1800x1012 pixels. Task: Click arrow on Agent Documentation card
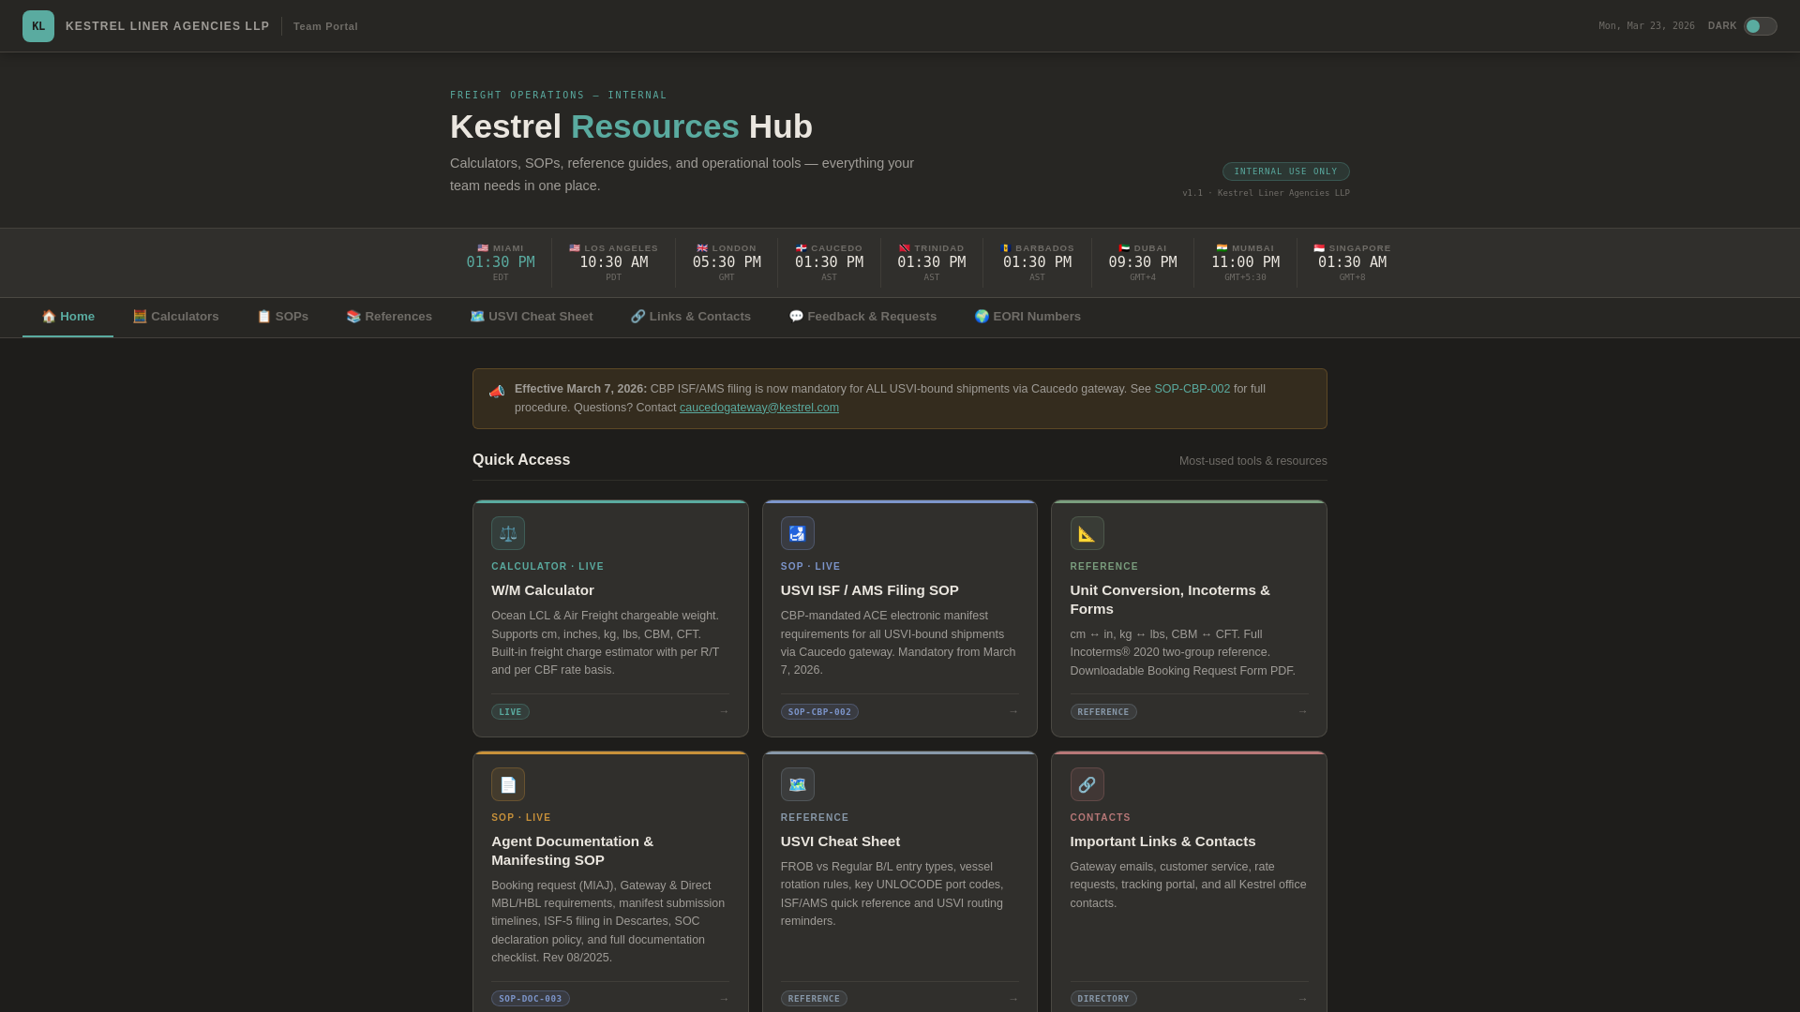pyautogui.click(x=724, y=999)
